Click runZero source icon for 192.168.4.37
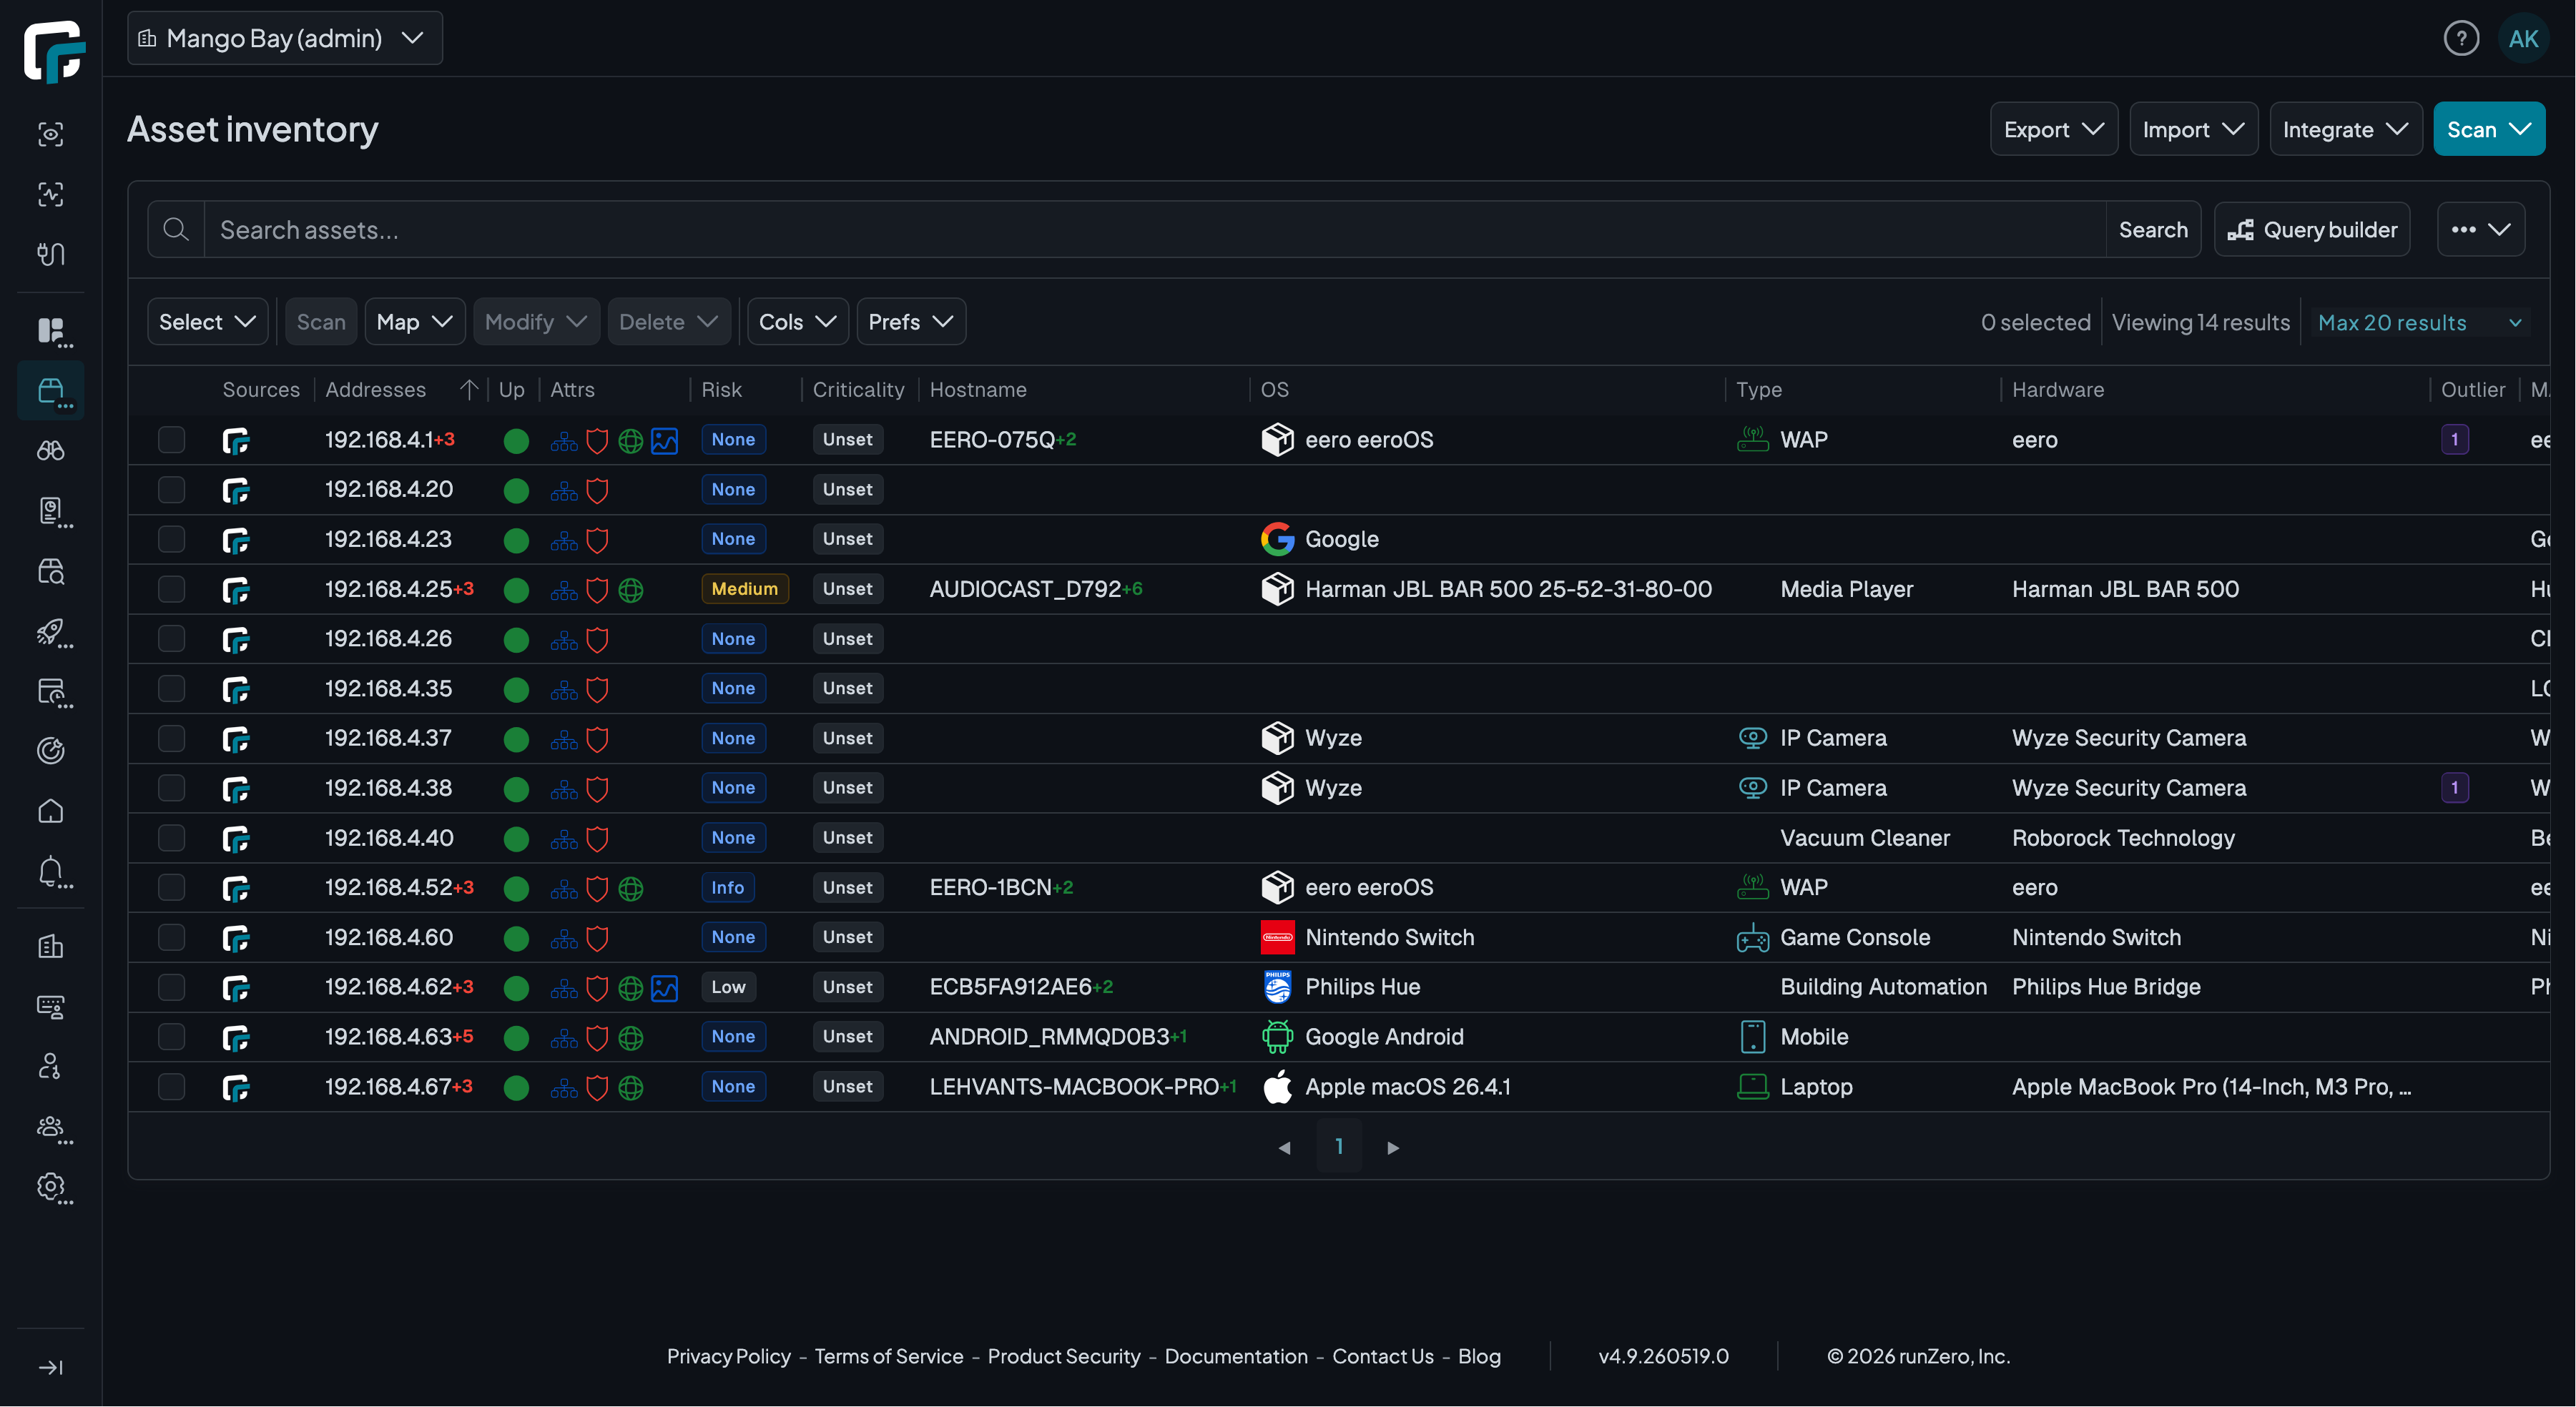The height and width of the screenshot is (1407, 2576). coord(236,739)
